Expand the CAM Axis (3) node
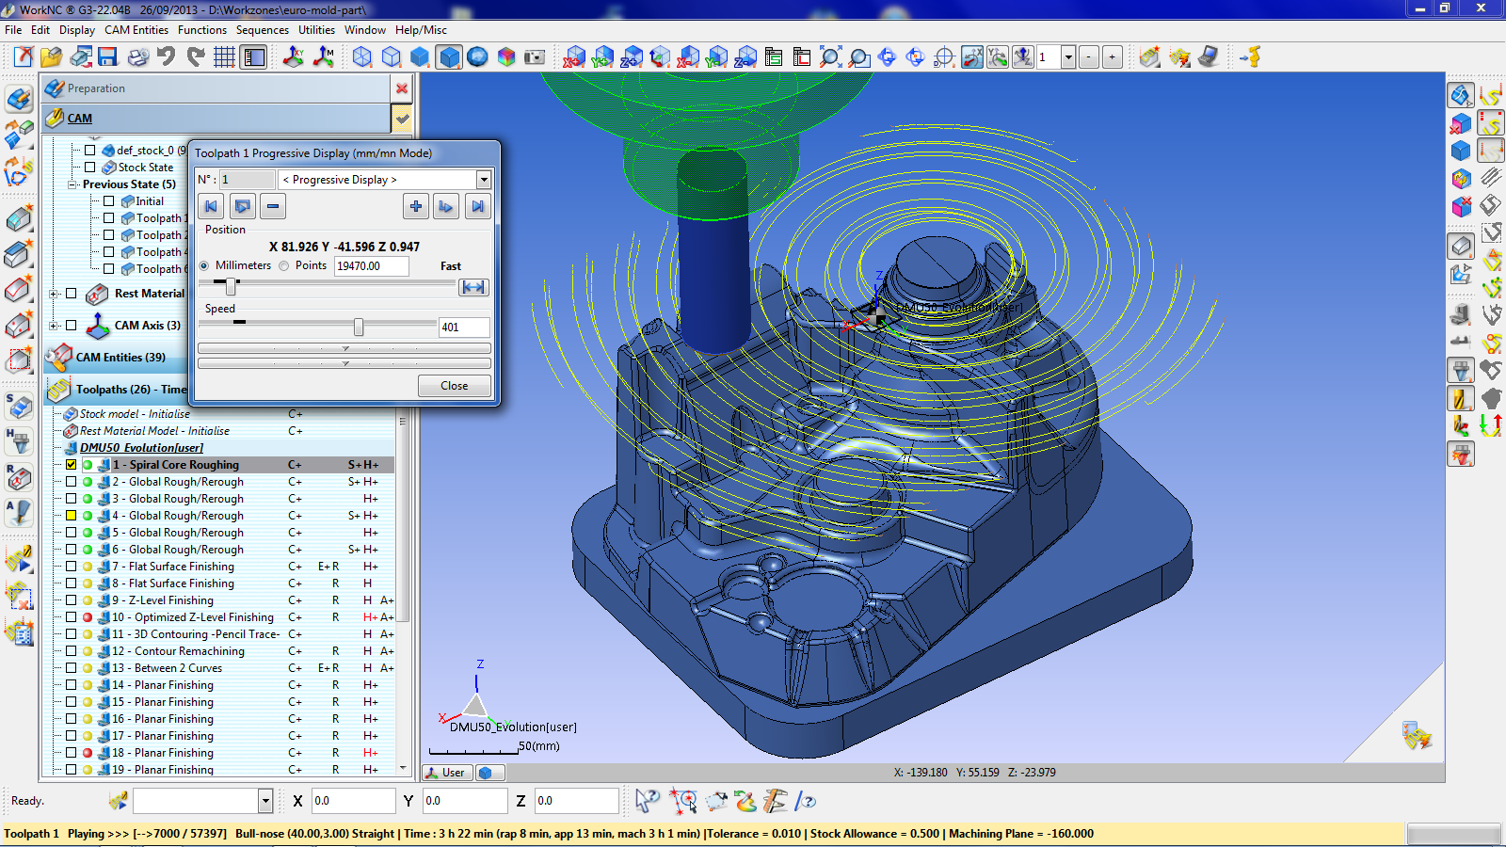 [x=54, y=326]
